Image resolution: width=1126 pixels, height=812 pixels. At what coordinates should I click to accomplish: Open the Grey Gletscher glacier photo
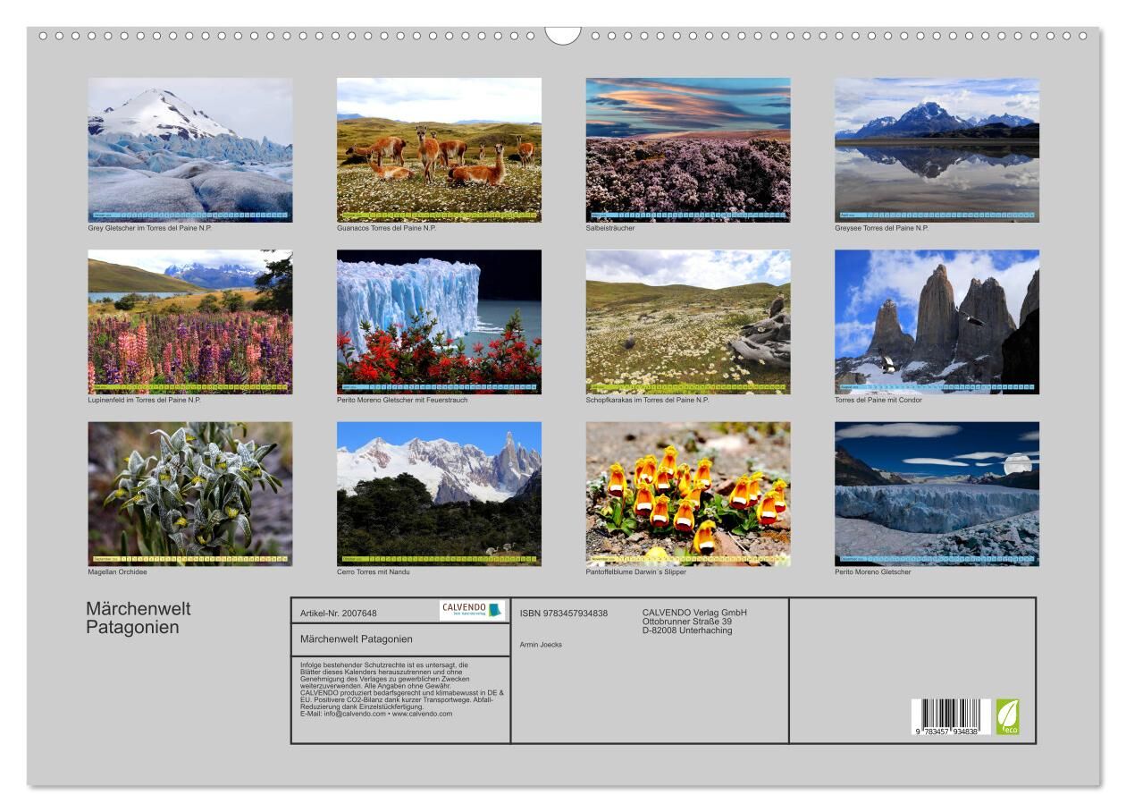click(190, 149)
